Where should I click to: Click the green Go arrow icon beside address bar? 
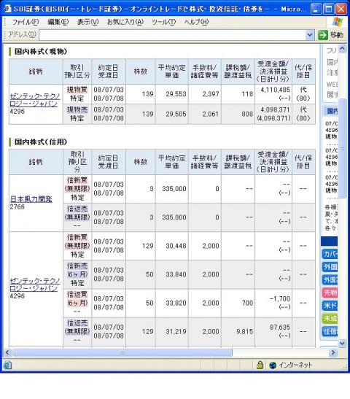coord(323,35)
